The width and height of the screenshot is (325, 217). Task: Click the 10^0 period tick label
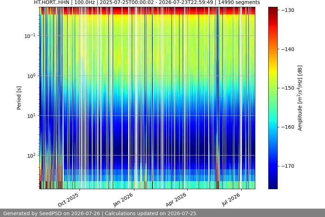coord(31,76)
